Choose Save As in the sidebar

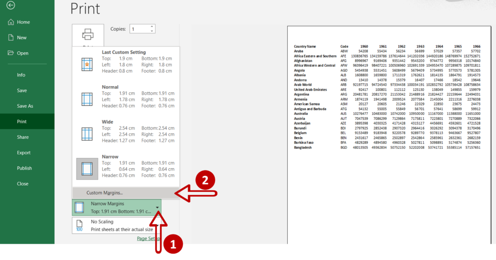click(25, 106)
